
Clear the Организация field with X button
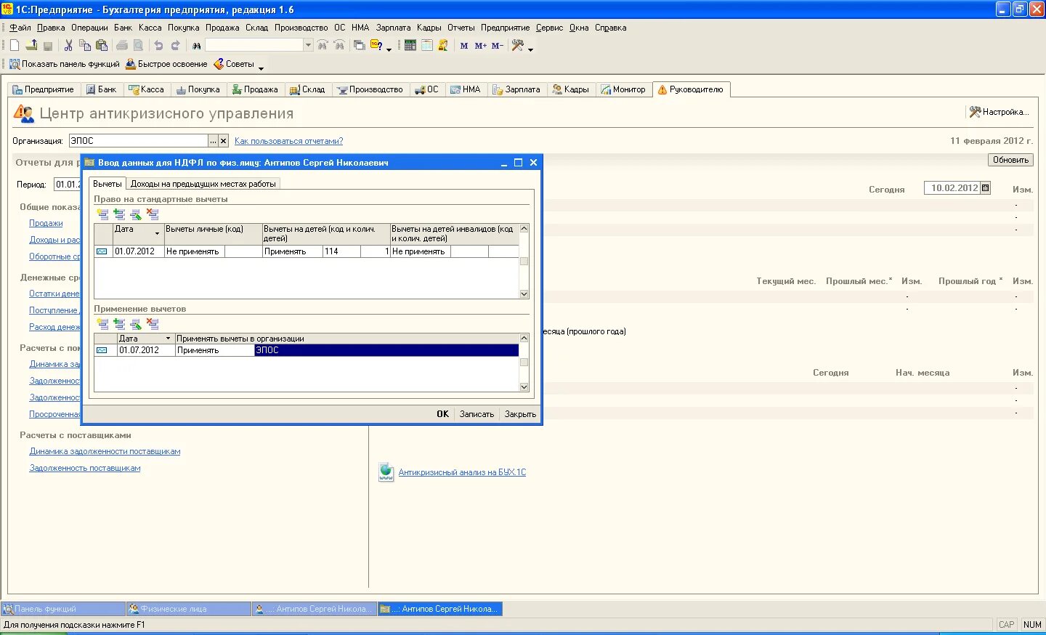click(224, 141)
